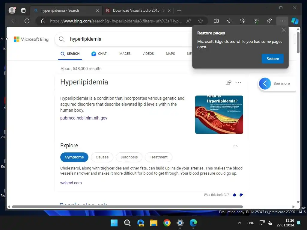Click the browser address bar URL
Viewport: 307px width, 230px height.
(x=116, y=21)
